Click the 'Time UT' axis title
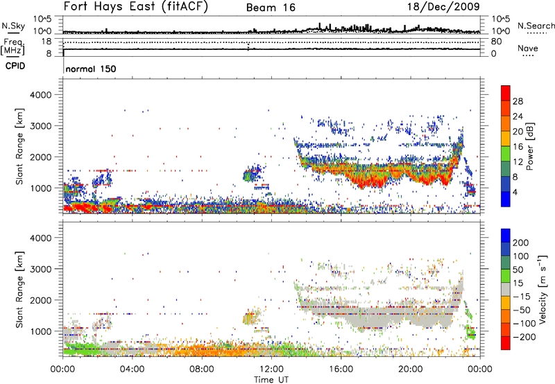The height and width of the screenshot is (384, 555). (x=271, y=380)
